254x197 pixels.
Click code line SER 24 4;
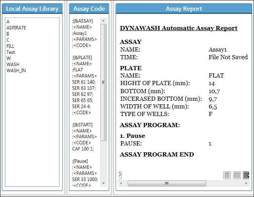coord(81,107)
